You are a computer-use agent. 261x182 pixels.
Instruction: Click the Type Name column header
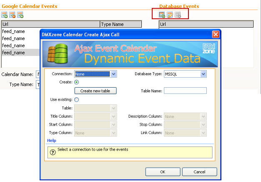[120, 24]
